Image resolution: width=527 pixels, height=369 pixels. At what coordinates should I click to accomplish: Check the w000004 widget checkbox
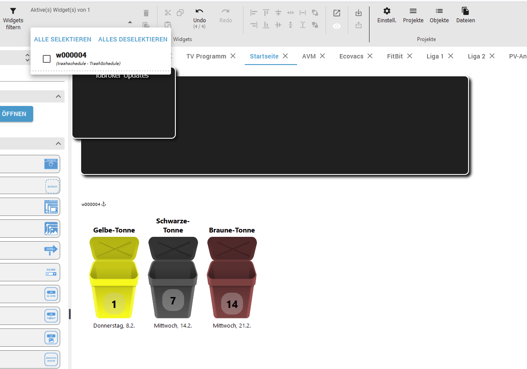(47, 59)
